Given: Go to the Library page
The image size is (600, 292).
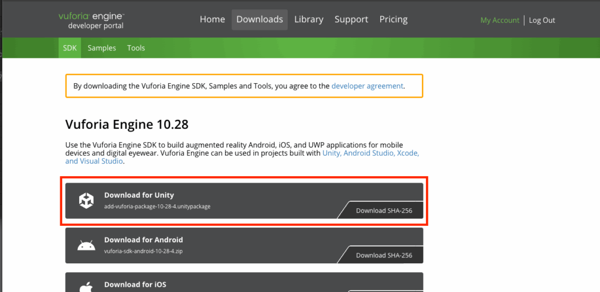Looking at the screenshot, I should [x=309, y=19].
